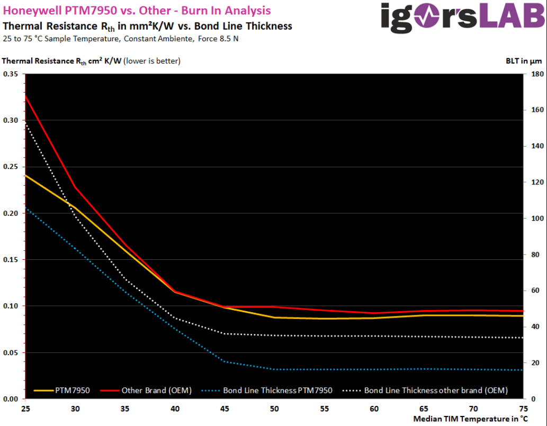Click the subtitle Thermal Resistance vs. Bond Line Thickness
The image size is (547, 426).
pyautogui.click(x=147, y=26)
